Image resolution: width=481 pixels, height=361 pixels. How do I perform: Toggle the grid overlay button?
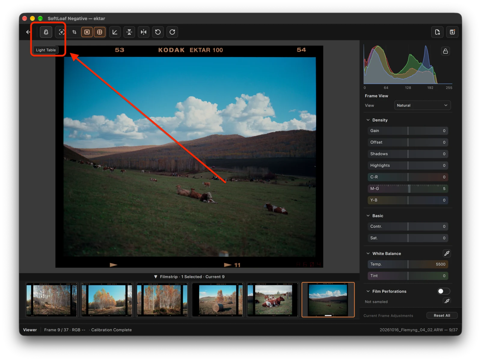[x=100, y=32]
